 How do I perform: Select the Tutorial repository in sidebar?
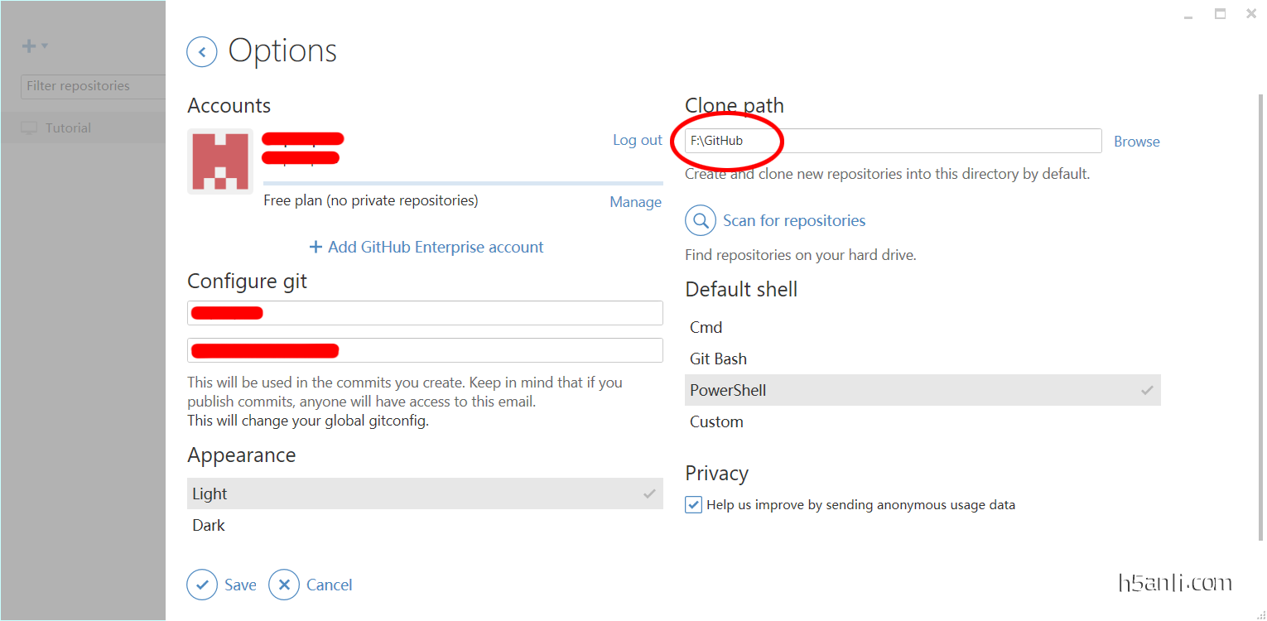click(83, 128)
